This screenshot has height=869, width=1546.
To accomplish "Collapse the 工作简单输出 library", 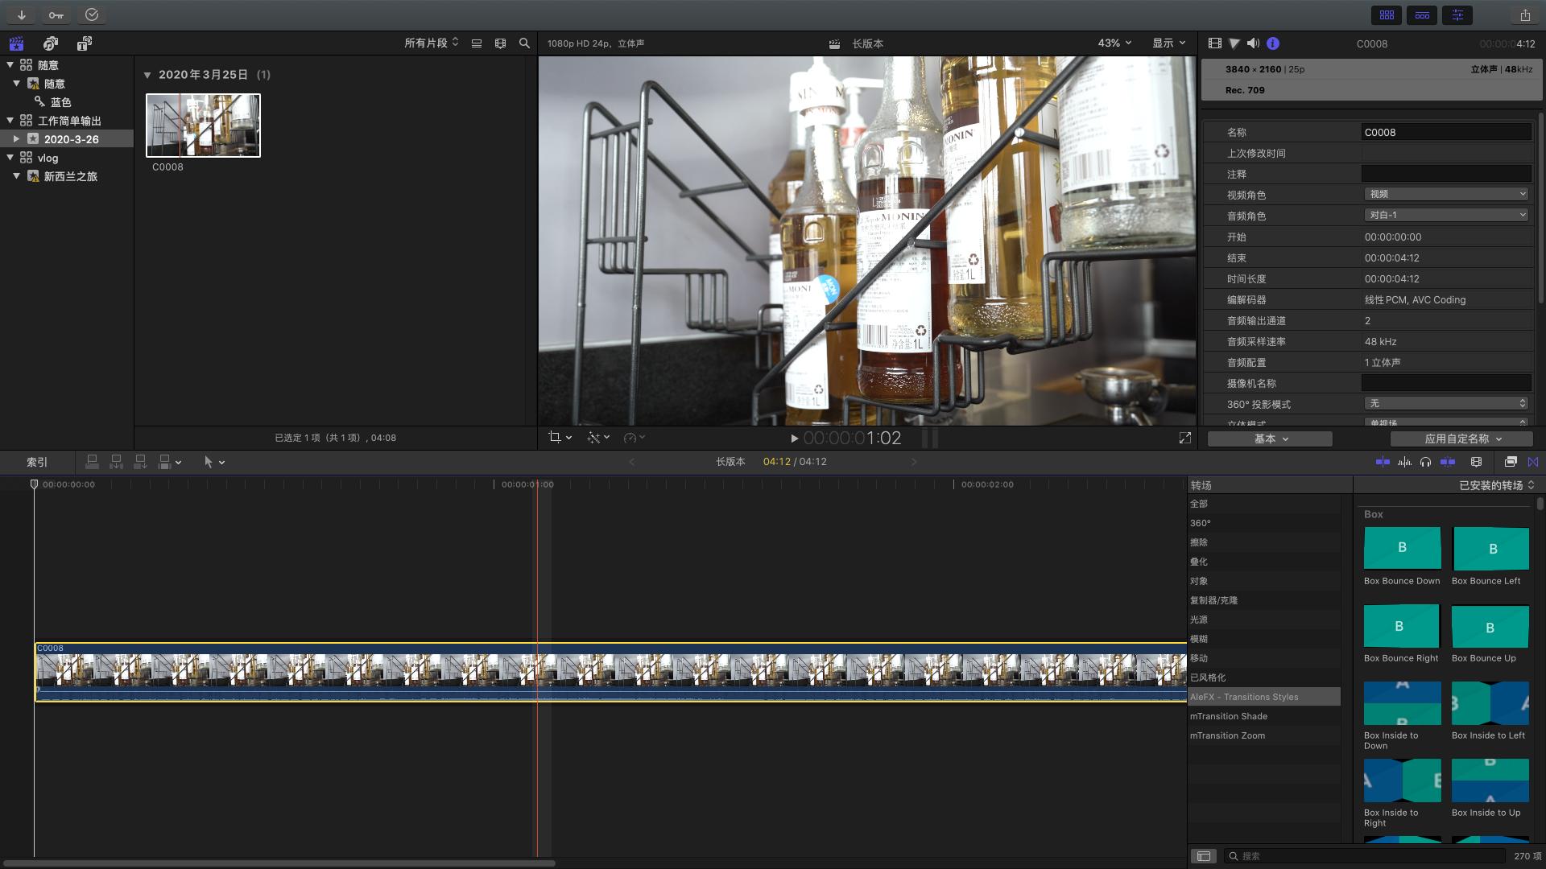I will pyautogui.click(x=10, y=121).
